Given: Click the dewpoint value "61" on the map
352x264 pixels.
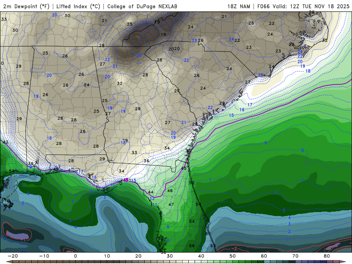Looking at the screenshot, I should tap(4, 200).
